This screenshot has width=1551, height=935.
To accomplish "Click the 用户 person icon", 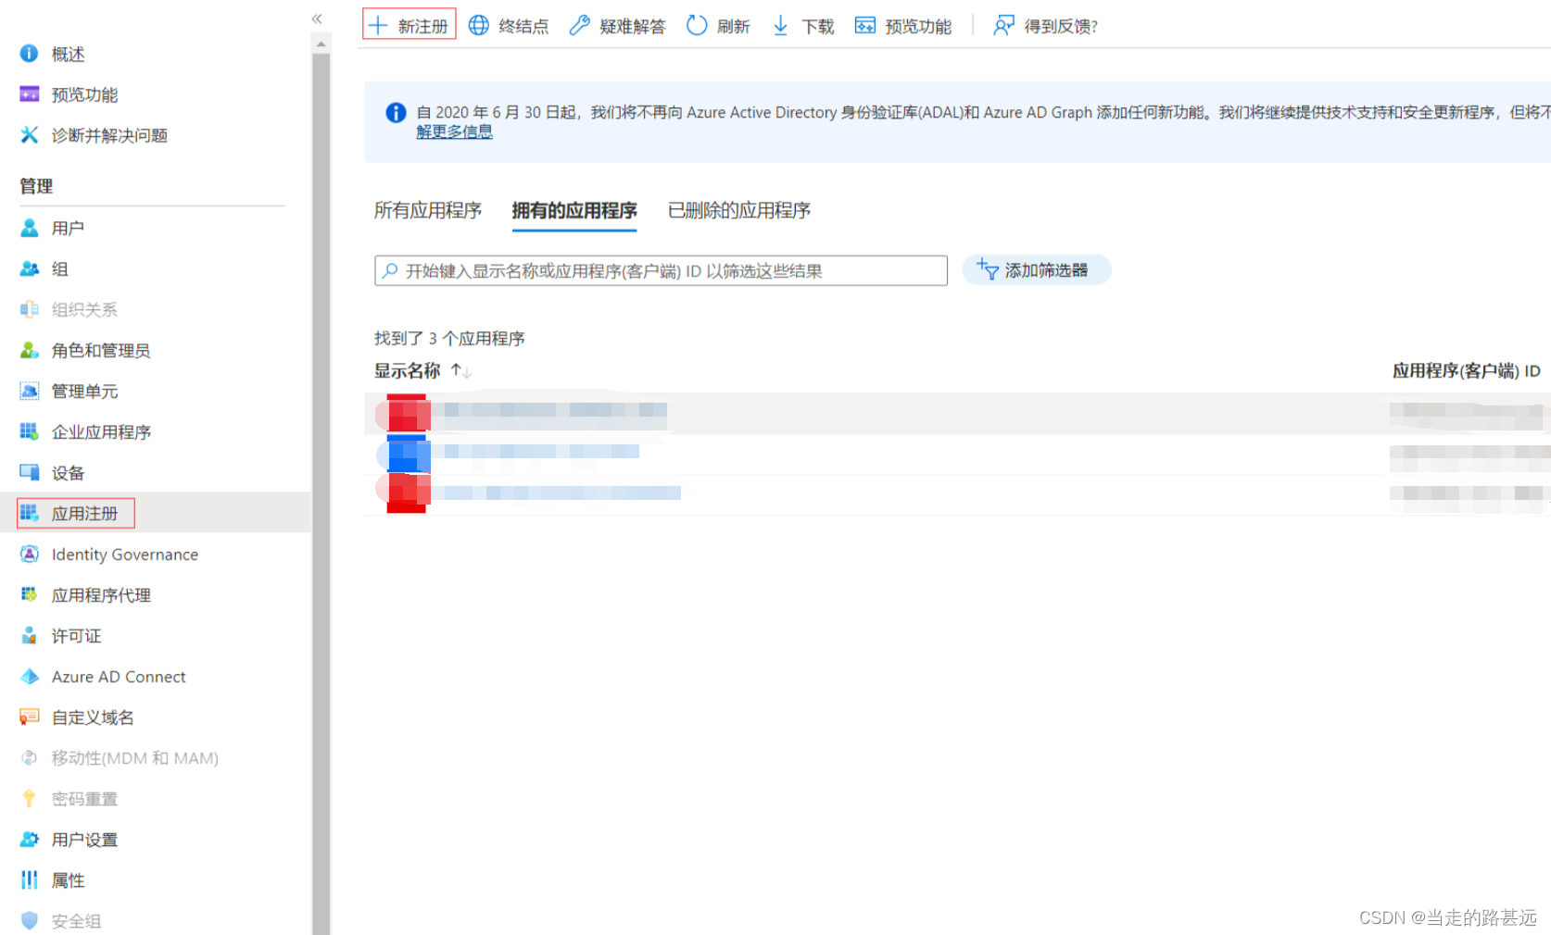I will 30,228.
